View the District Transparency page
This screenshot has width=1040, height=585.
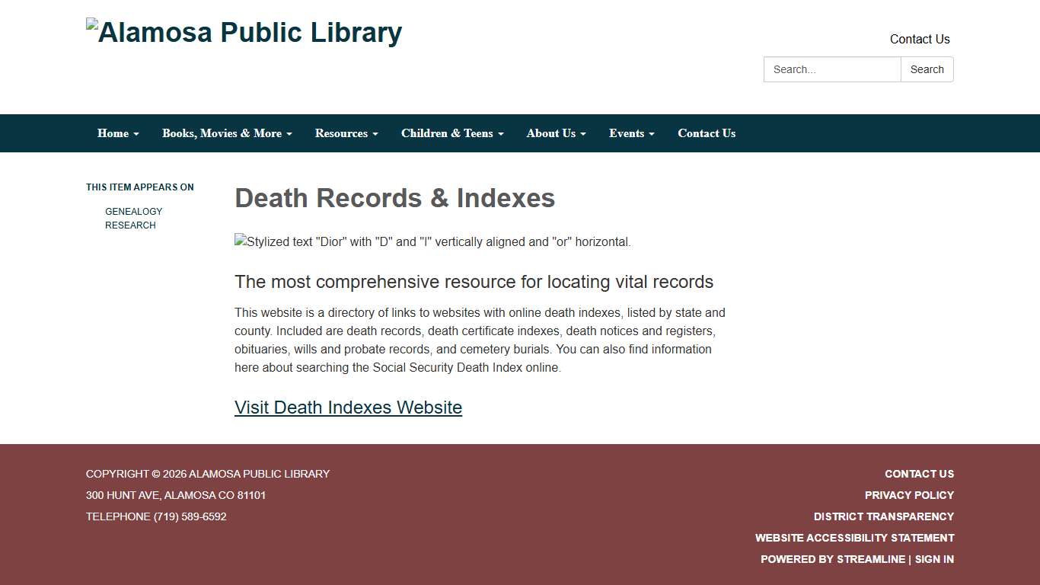tap(883, 516)
